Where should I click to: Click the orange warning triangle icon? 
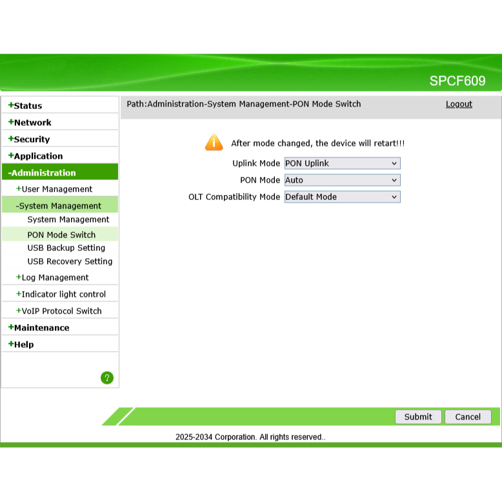click(214, 143)
